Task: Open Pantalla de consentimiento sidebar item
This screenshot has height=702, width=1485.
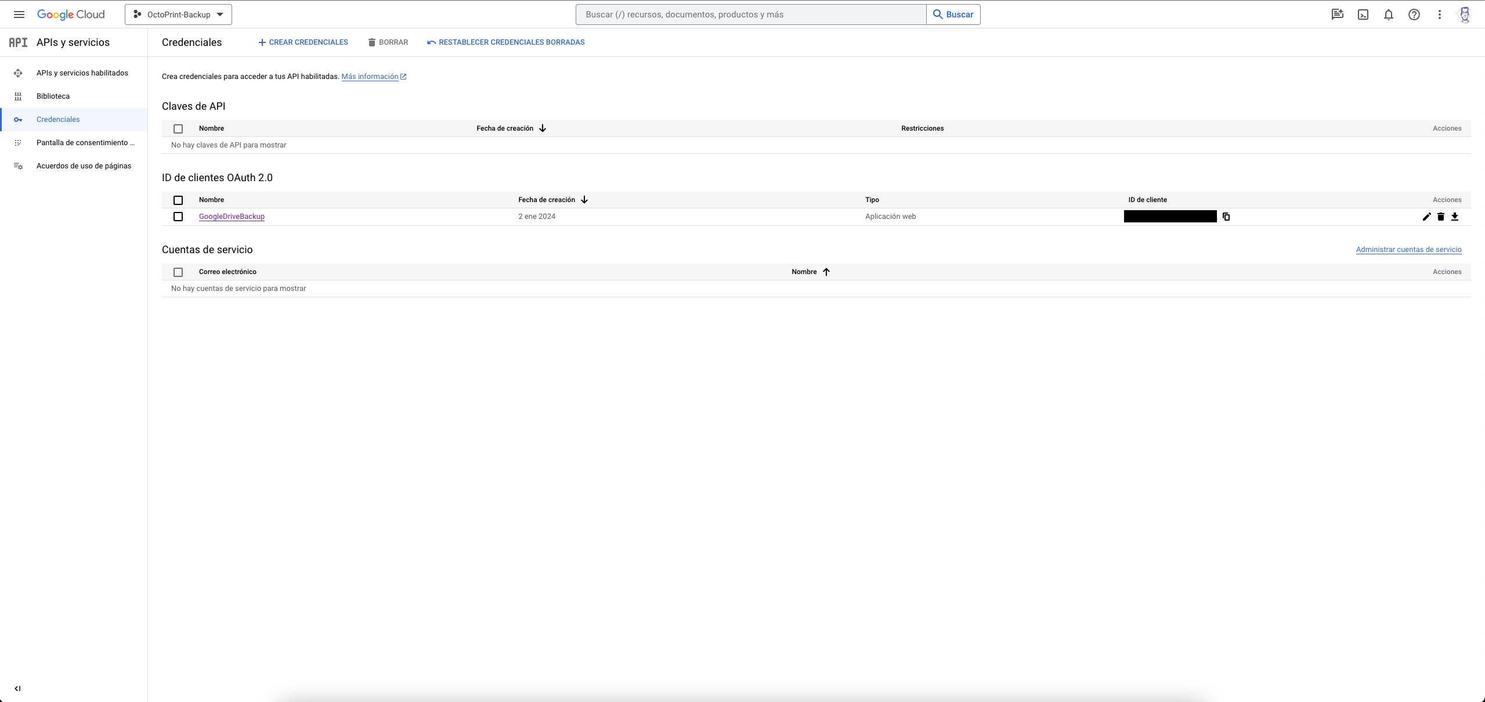Action: 85,143
